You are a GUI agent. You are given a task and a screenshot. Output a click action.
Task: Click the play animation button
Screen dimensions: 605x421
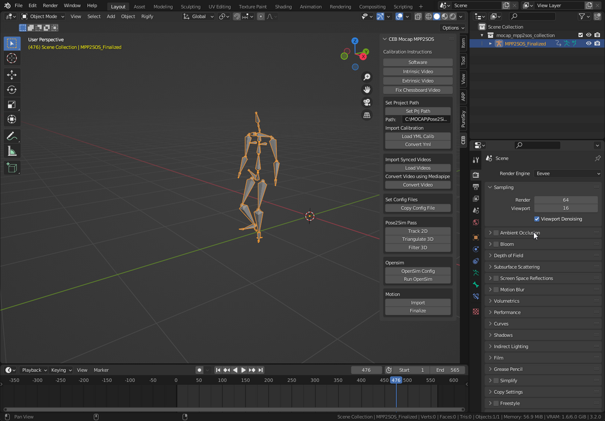click(x=243, y=370)
